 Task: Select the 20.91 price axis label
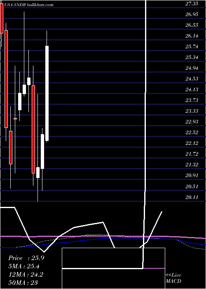[x=192, y=175]
